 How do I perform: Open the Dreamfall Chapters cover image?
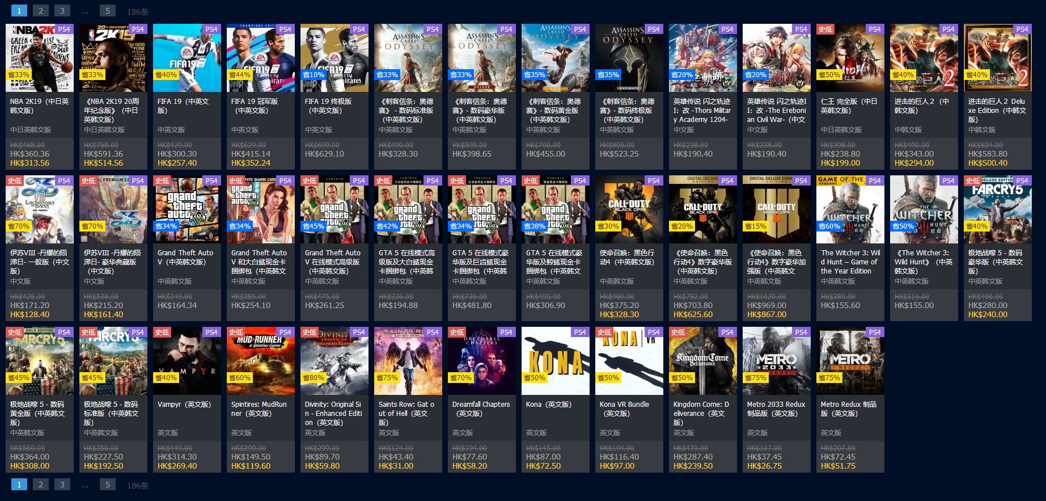click(482, 361)
